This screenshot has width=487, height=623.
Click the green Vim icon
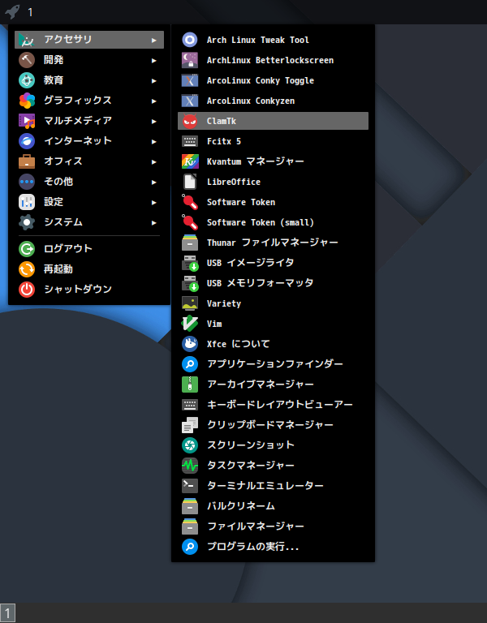click(190, 324)
